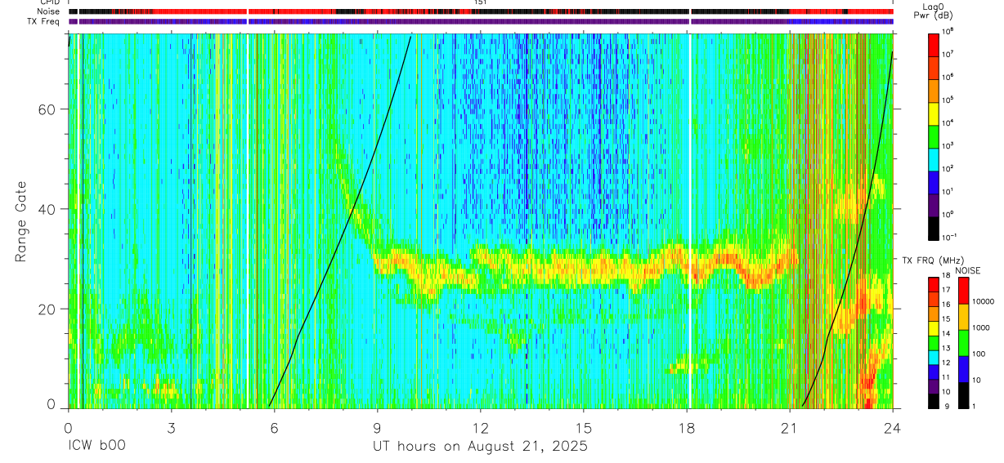Click x-axis tick label 21
The height and width of the screenshot is (463, 1004).
[x=790, y=427]
